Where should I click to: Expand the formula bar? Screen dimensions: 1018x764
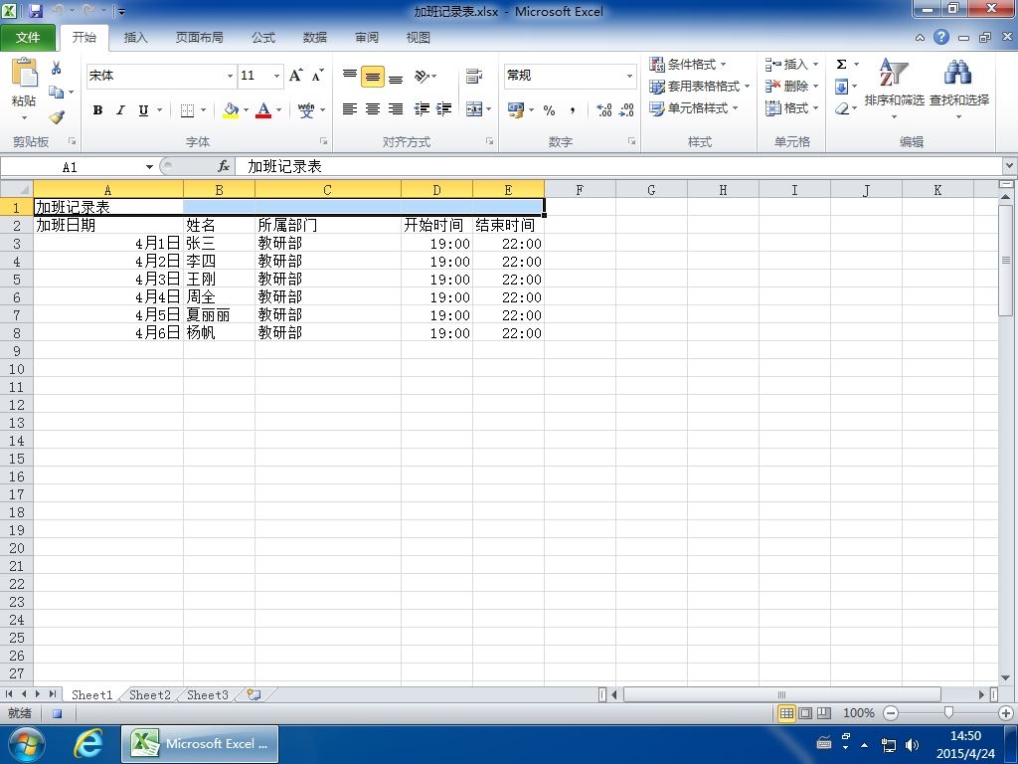[1010, 166]
